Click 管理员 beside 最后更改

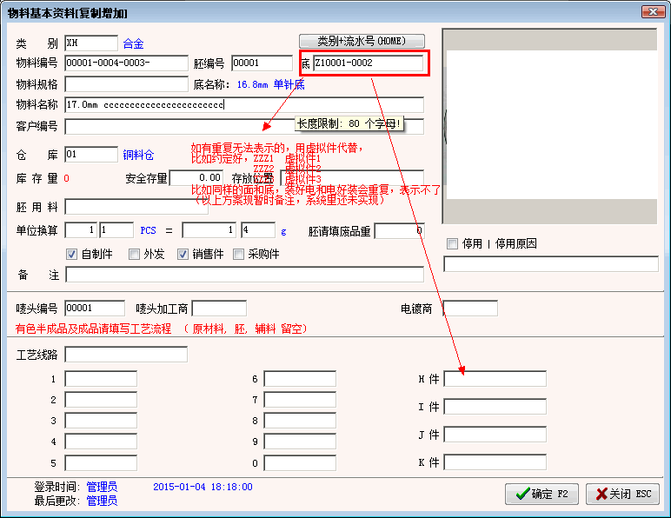[x=102, y=501]
